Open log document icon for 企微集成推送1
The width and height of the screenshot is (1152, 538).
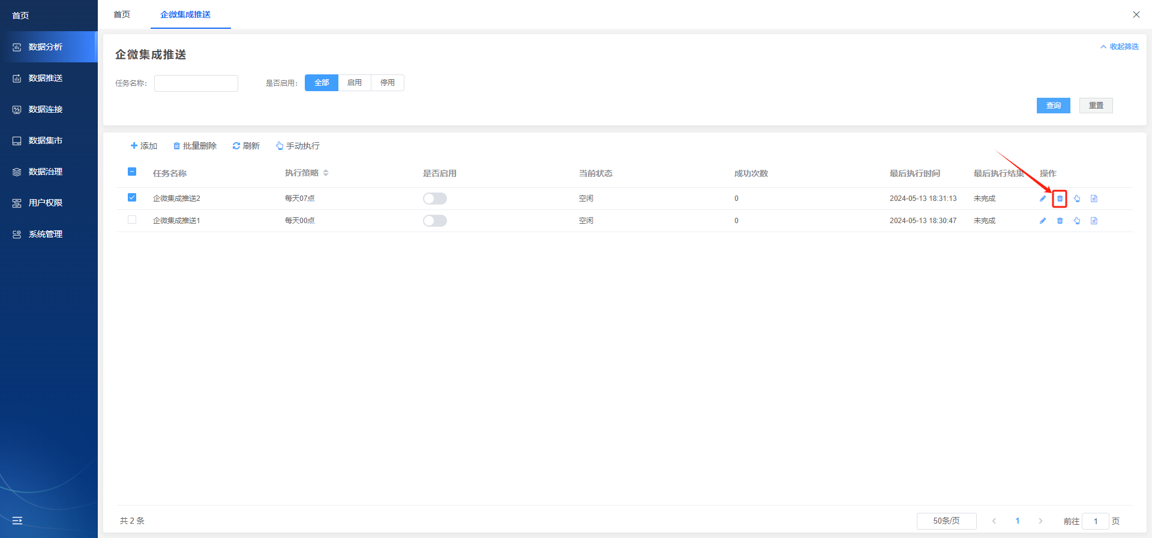[x=1094, y=221]
